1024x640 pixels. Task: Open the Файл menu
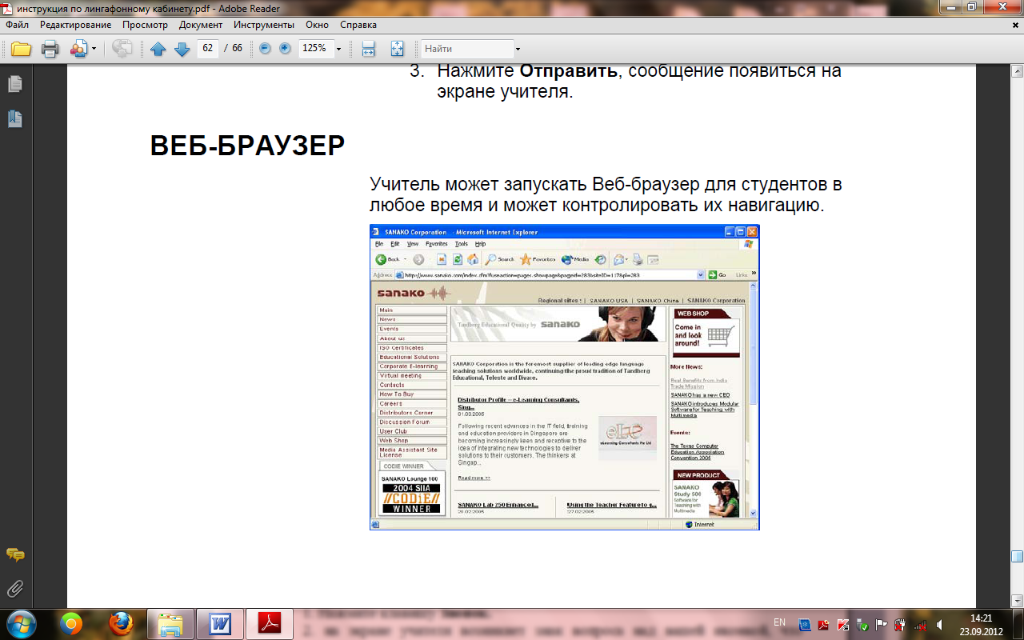(17, 25)
